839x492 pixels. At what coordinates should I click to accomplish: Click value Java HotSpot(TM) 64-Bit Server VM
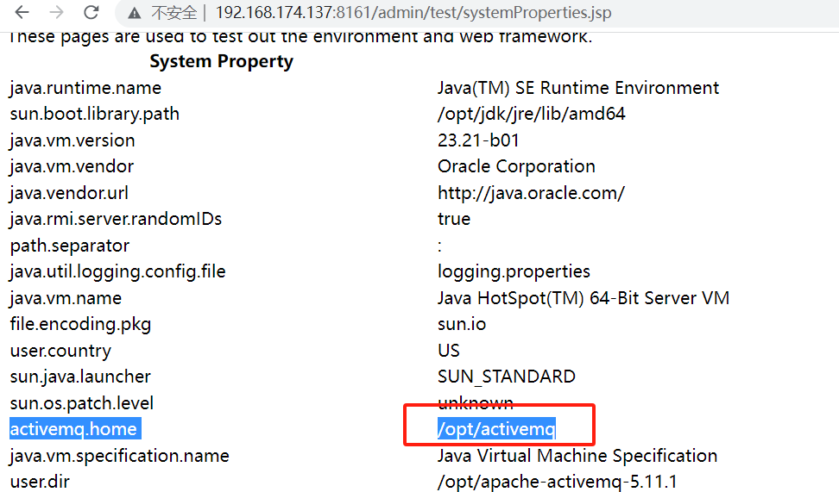pyautogui.click(x=584, y=298)
